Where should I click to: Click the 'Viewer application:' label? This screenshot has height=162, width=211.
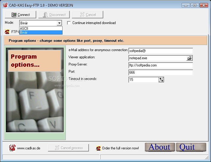(x=82, y=57)
